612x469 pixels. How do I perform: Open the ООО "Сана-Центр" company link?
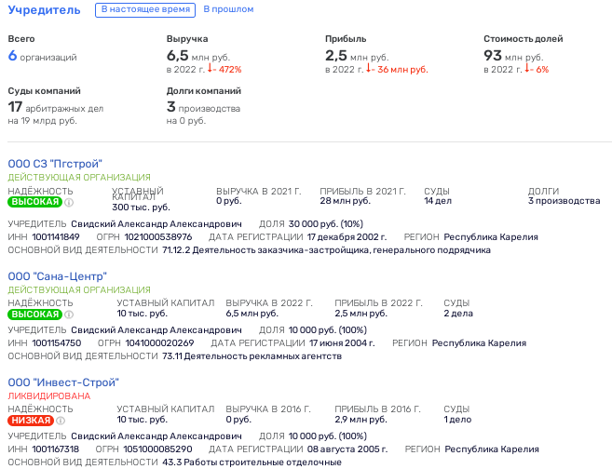click(58, 276)
